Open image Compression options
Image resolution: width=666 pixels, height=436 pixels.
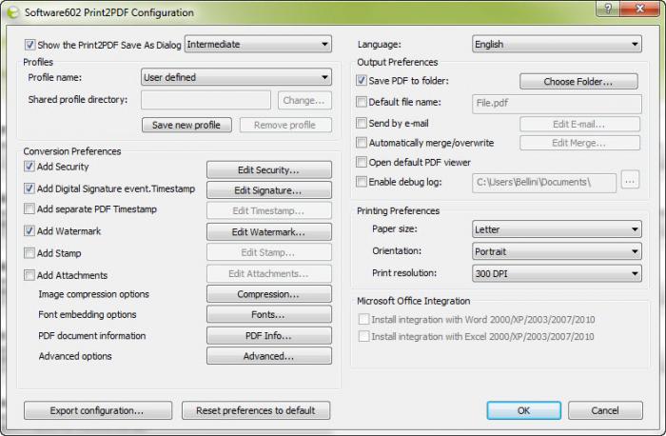[269, 294]
